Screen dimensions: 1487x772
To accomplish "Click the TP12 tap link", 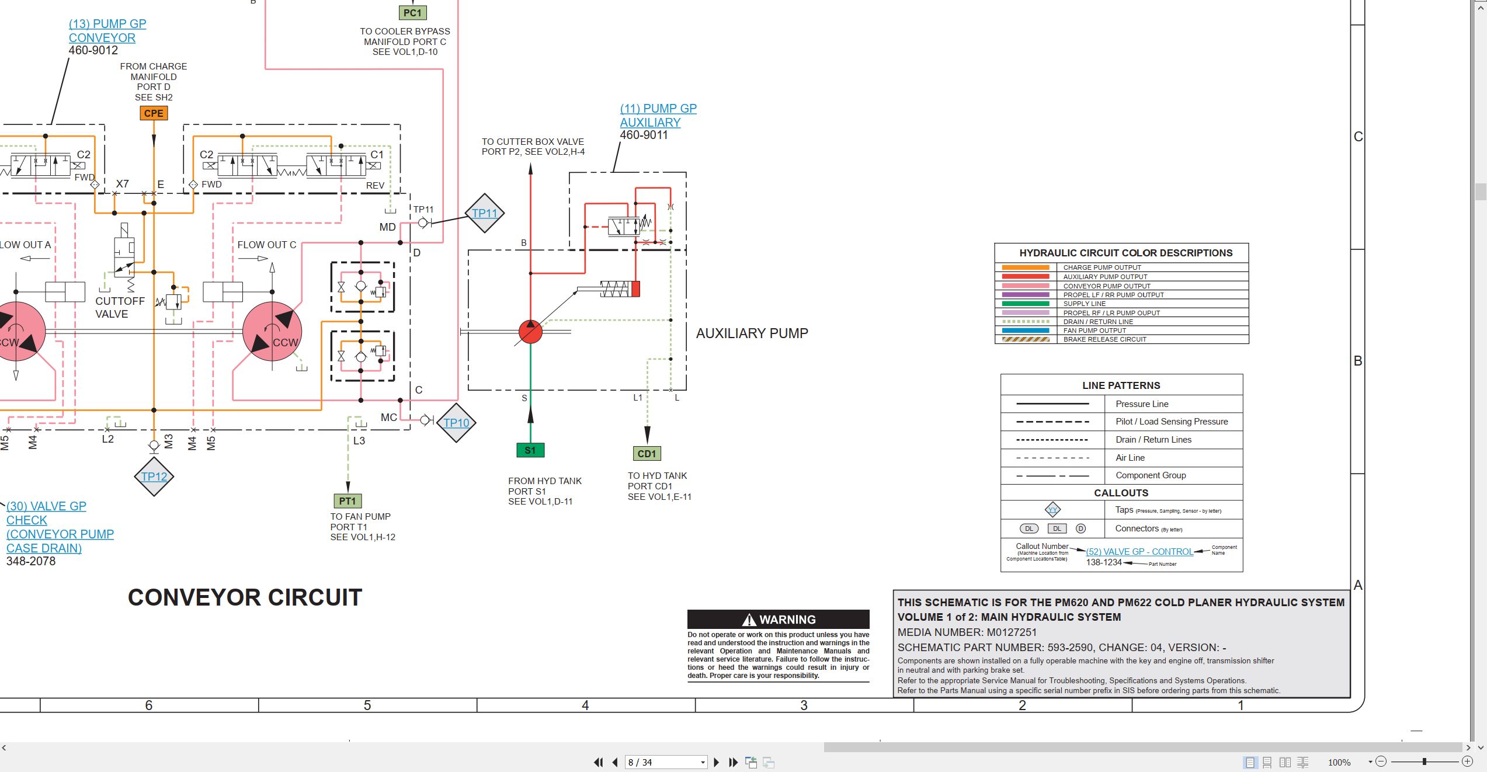I will pos(154,477).
